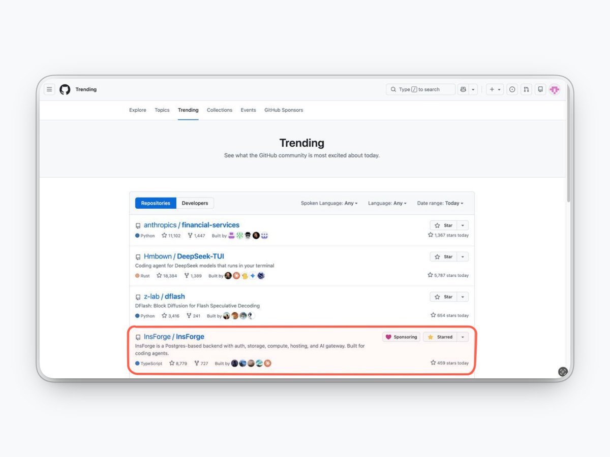Go to the Collections tab

click(220, 110)
